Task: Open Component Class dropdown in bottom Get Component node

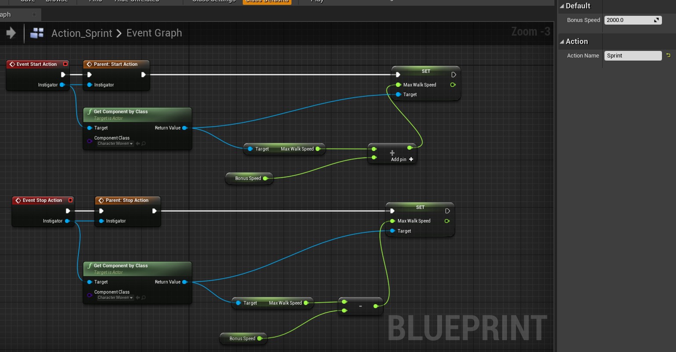Action: (115, 298)
